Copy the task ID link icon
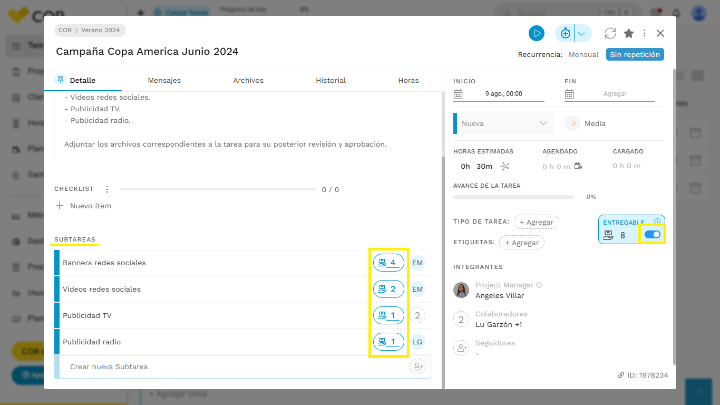 [x=621, y=375]
